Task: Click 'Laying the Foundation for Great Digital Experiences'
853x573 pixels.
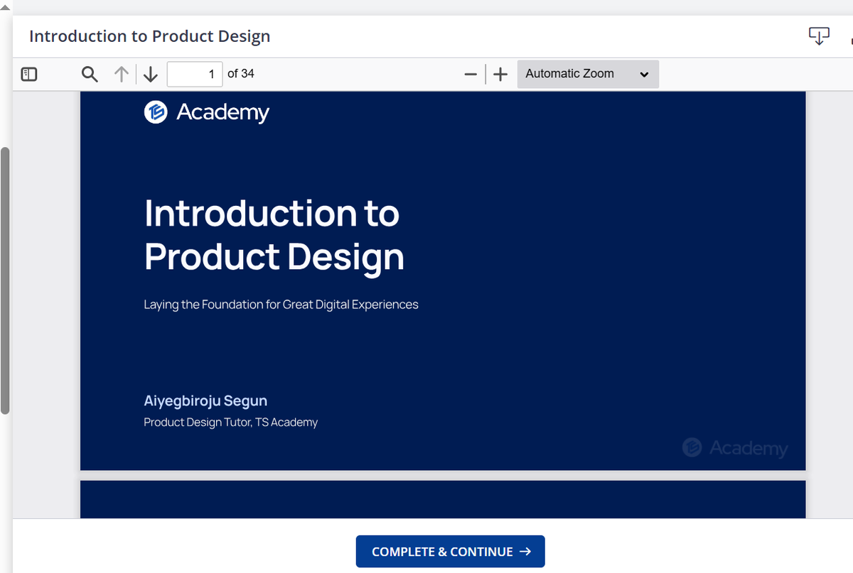Action: 281,305
